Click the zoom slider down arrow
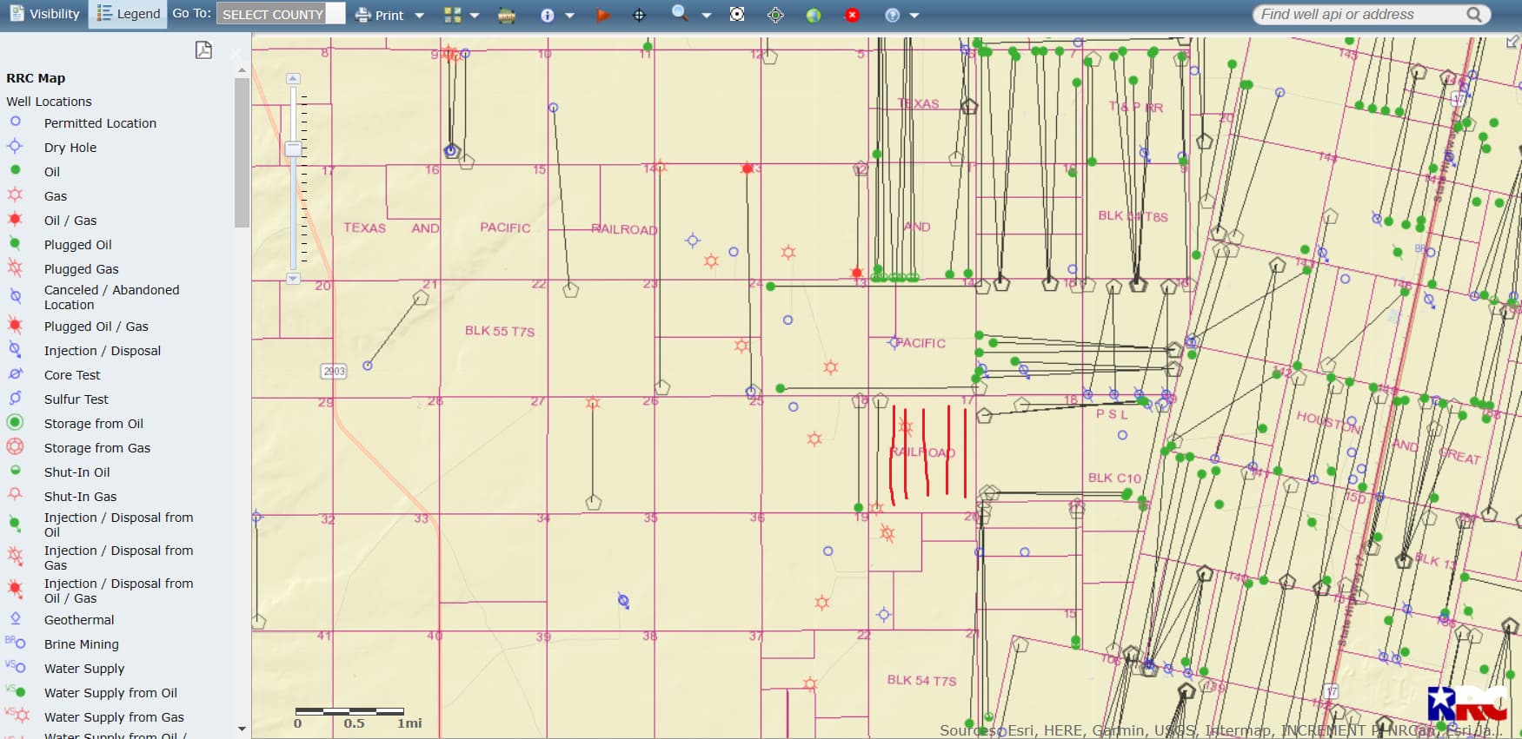This screenshot has height=739, width=1522. pyautogui.click(x=294, y=279)
